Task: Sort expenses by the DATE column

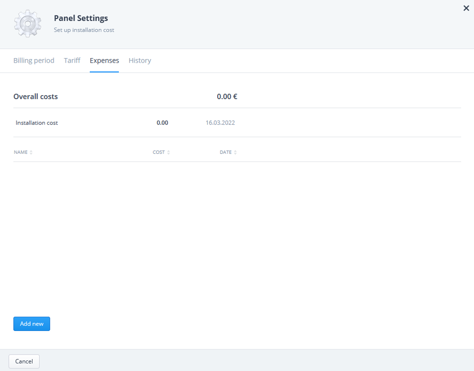Action: pyautogui.click(x=235, y=152)
